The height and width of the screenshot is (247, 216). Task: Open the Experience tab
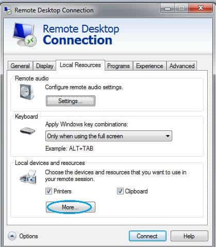point(149,66)
